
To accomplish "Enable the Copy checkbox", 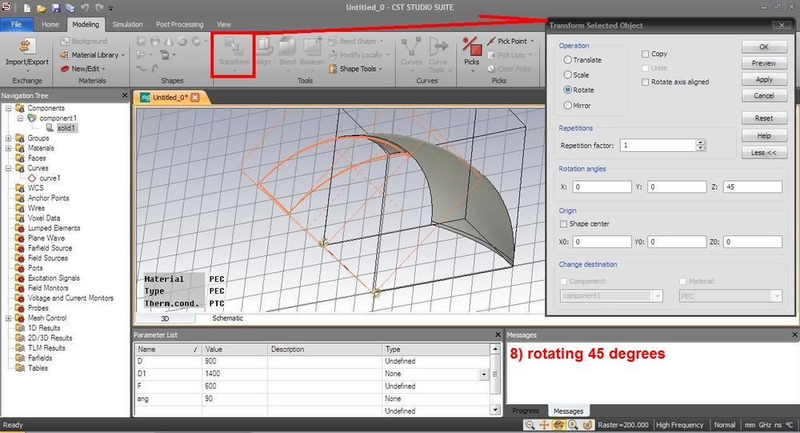I will click(x=645, y=54).
